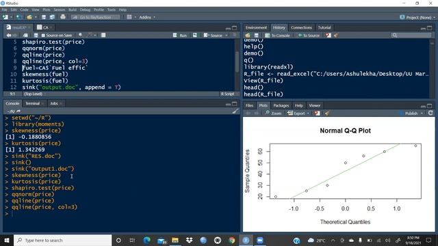Open File Explorer from the taskbar
The width and height of the screenshot is (438, 246).
(x=175, y=240)
